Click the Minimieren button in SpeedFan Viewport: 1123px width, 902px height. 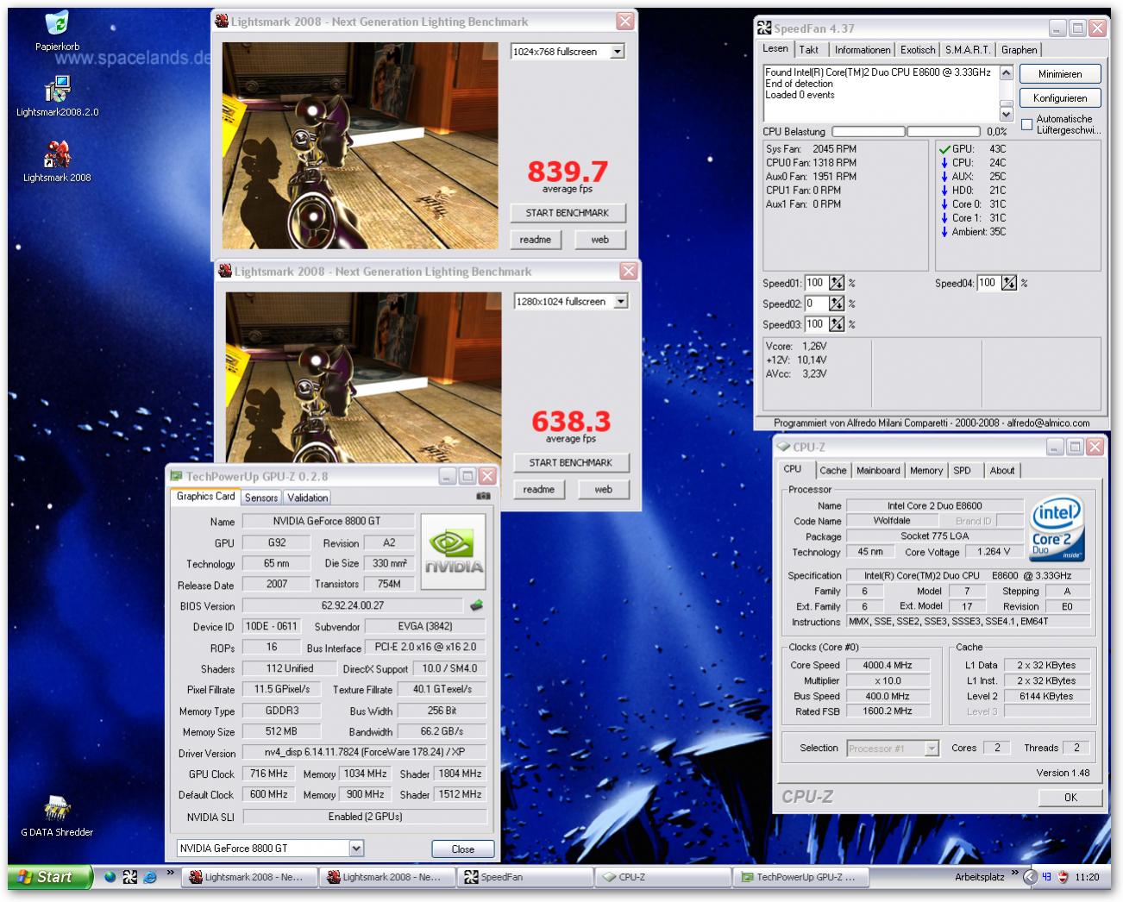tap(1060, 74)
